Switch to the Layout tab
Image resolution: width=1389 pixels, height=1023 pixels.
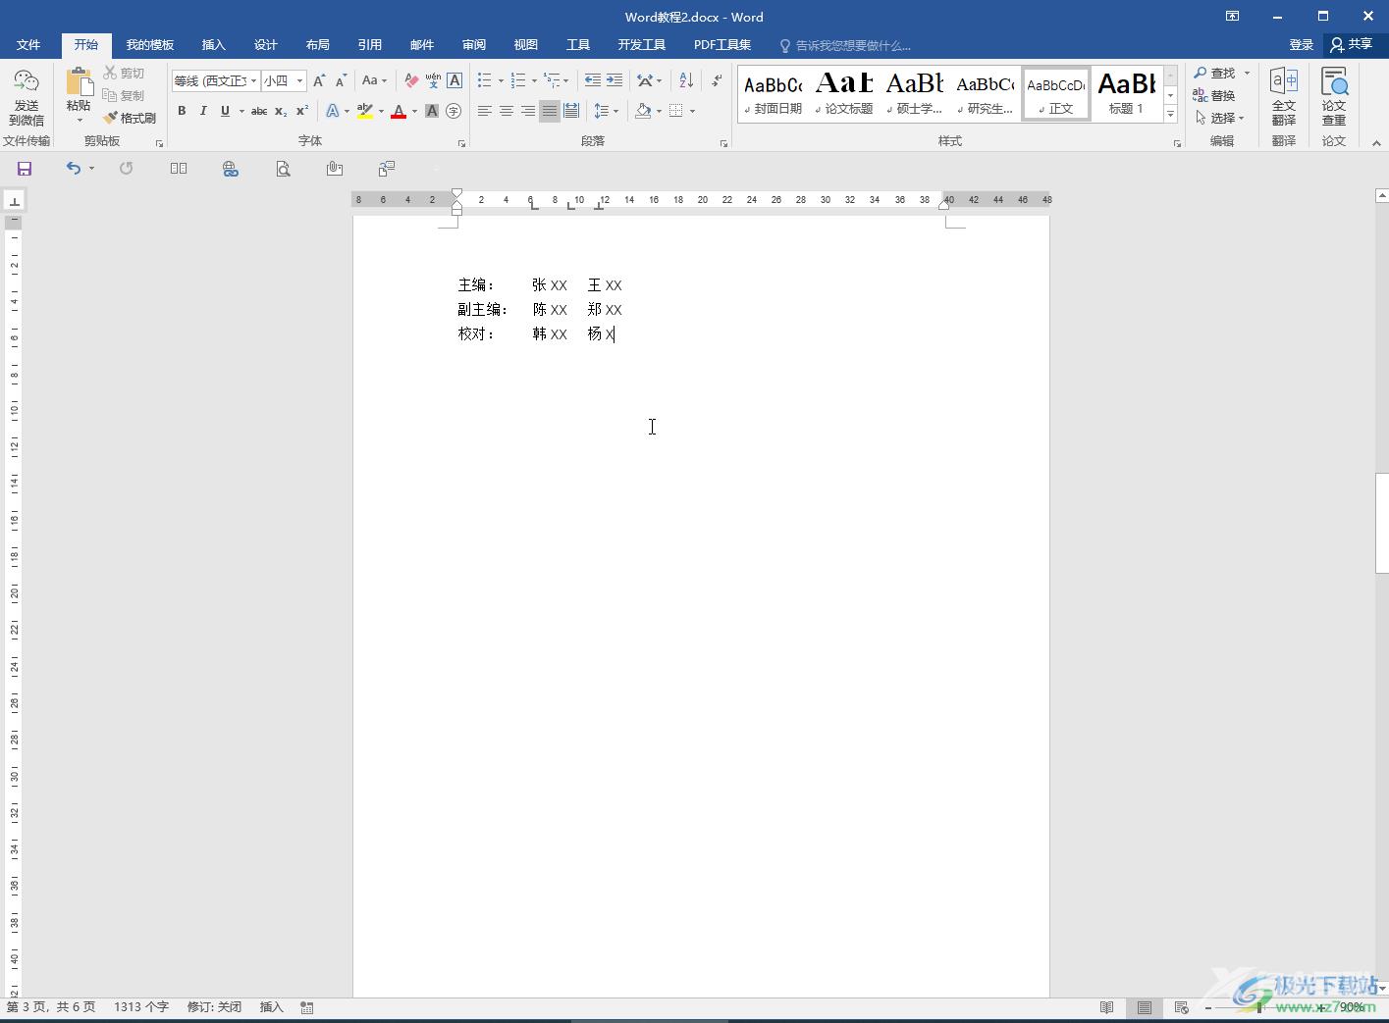(317, 45)
